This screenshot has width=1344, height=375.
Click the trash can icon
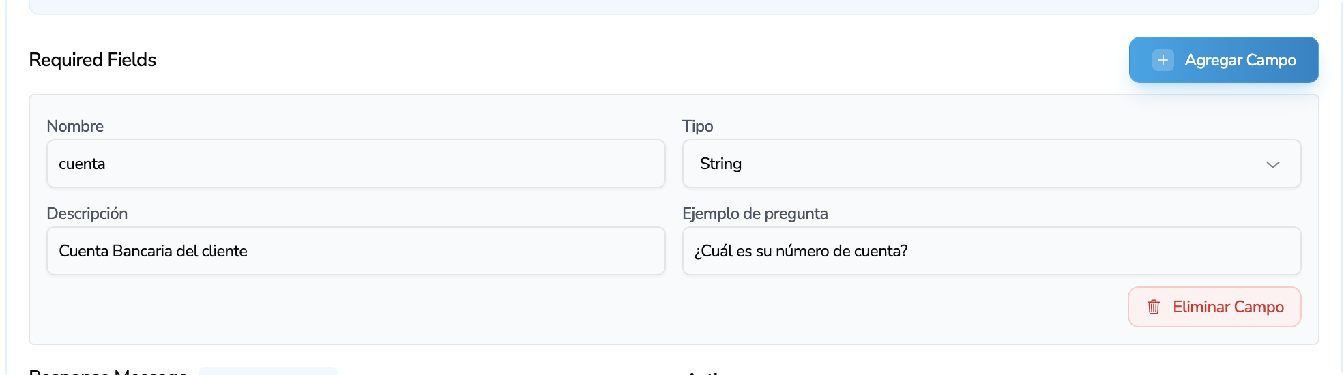1154,307
